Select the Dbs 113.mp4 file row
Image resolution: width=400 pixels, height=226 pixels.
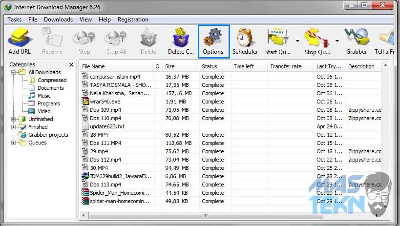click(231, 185)
